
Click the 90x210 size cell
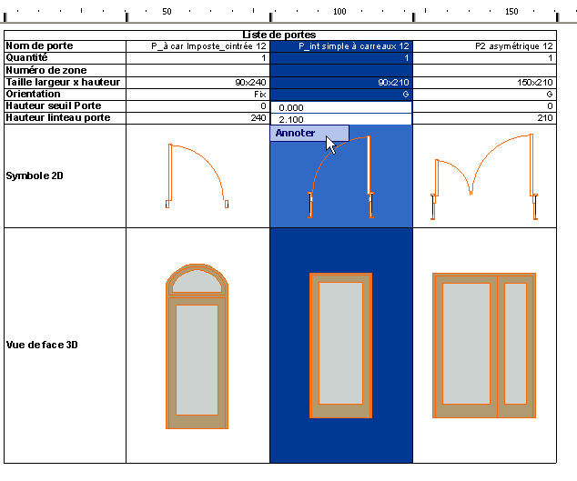click(341, 82)
